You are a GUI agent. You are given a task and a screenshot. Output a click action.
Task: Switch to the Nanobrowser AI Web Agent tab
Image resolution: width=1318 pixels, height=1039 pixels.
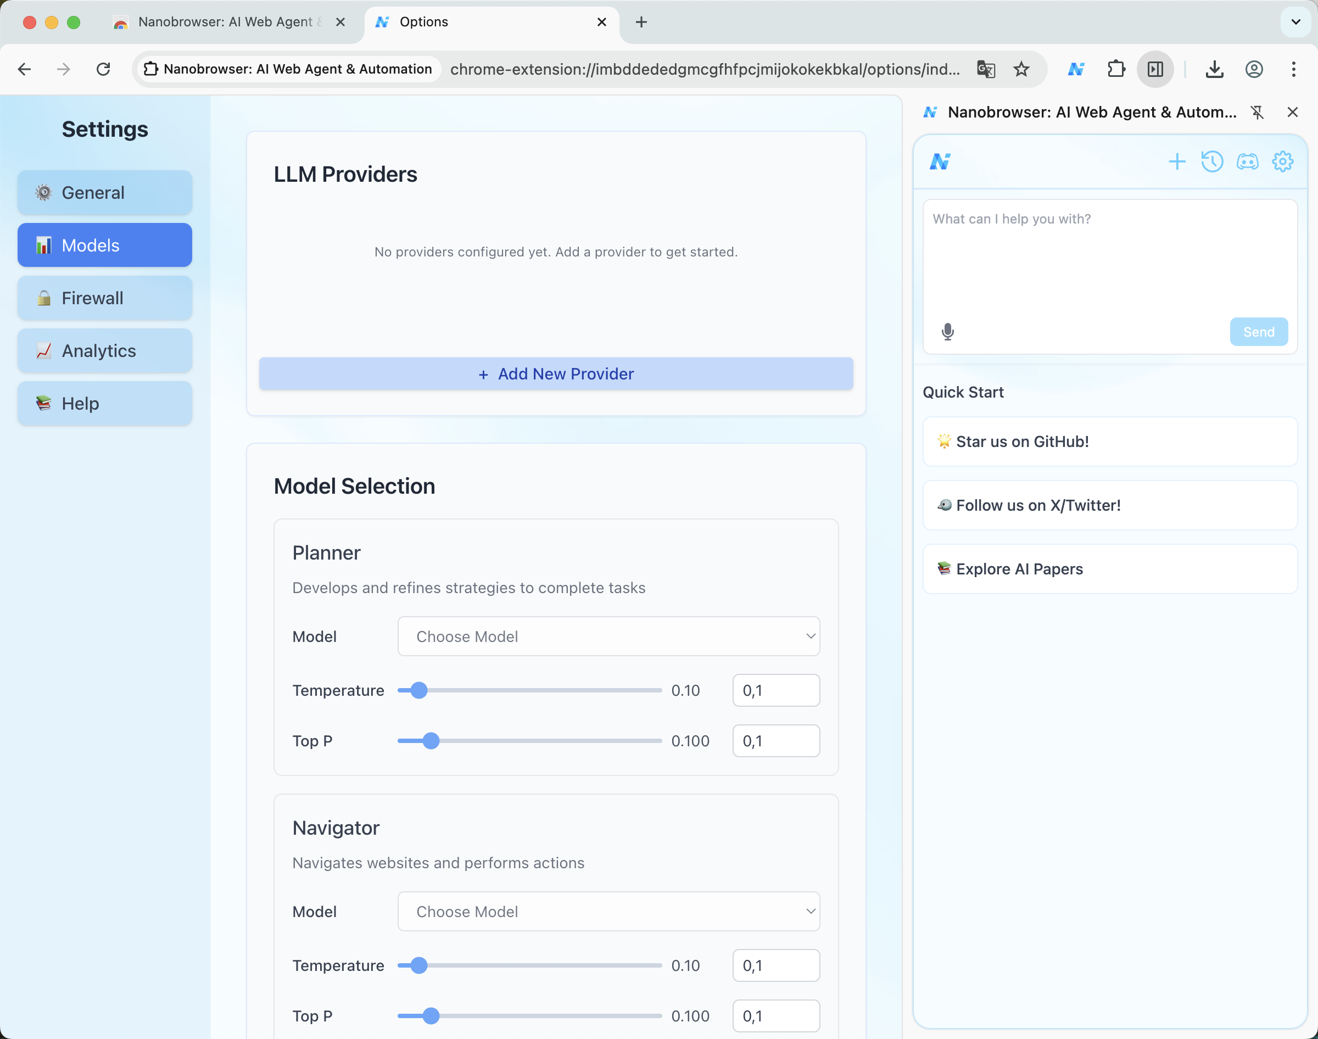(230, 23)
